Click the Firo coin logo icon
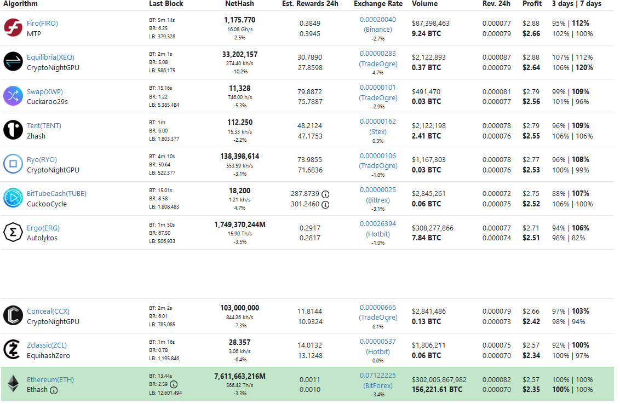Viewport: 620px width, 404px height. [x=13, y=28]
